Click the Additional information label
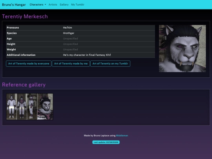This screenshot has height=159, width=212. click(x=21, y=55)
